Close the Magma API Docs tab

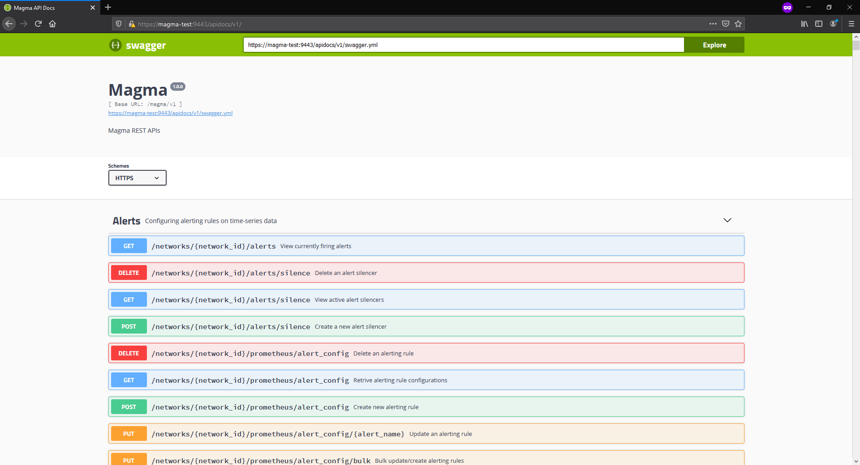[x=93, y=8]
